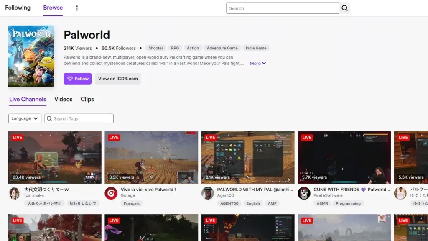Click the search magnifier button
Screen dimensions: 428x241
click(344, 8)
